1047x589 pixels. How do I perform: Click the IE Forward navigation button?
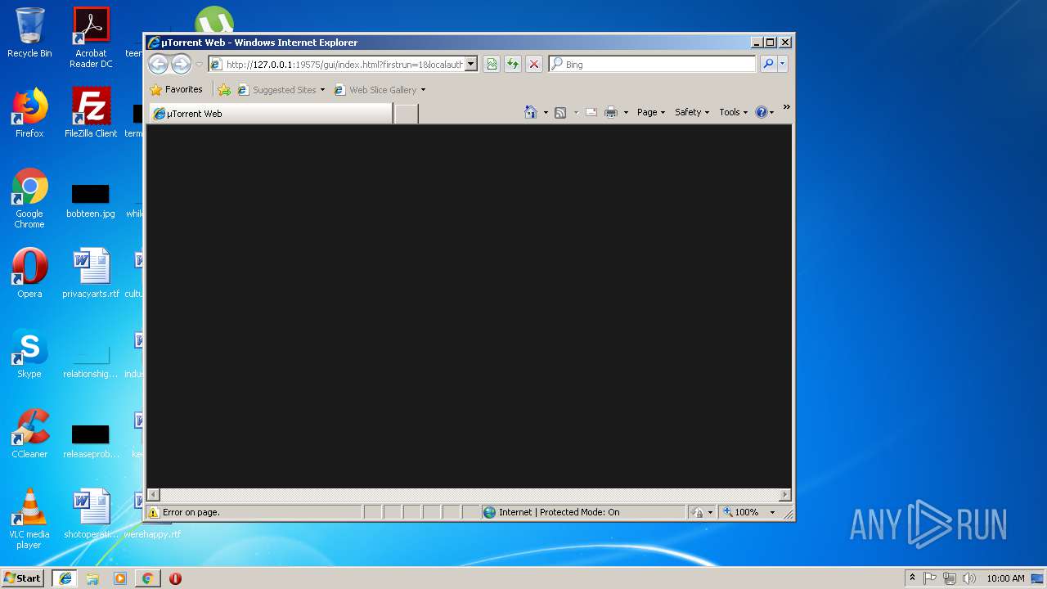pyautogui.click(x=181, y=64)
